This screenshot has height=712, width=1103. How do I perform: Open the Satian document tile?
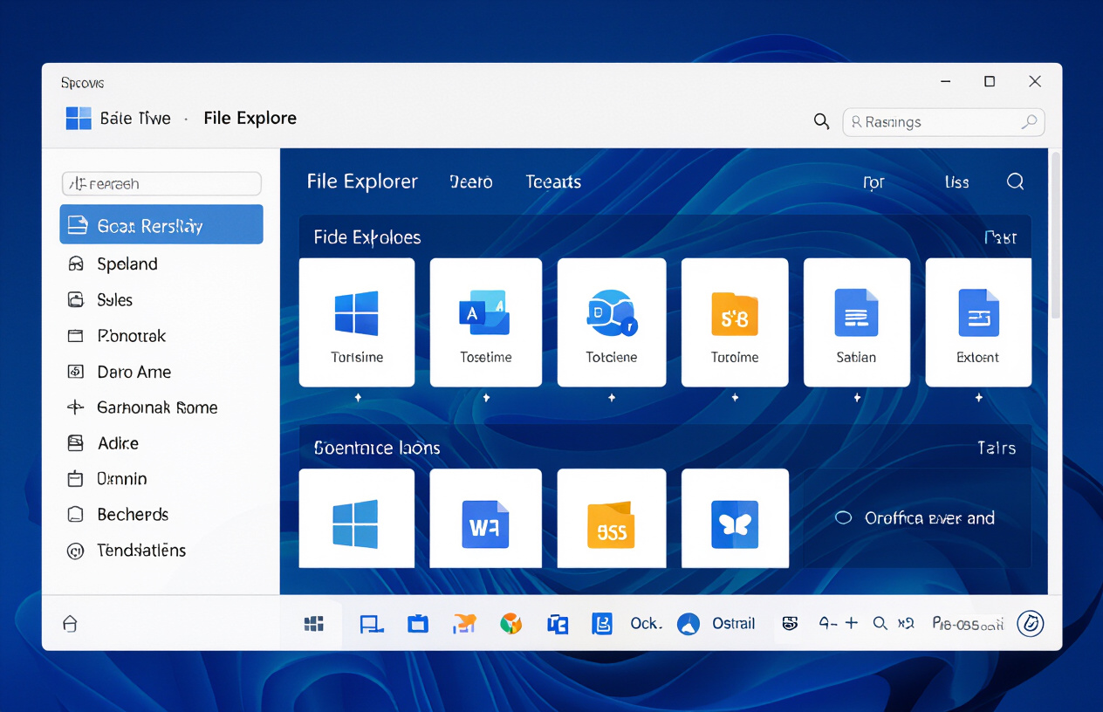point(856,322)
